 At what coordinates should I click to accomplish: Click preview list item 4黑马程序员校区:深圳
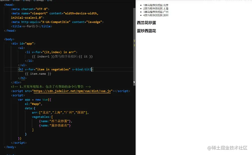(x=156, y=15)
